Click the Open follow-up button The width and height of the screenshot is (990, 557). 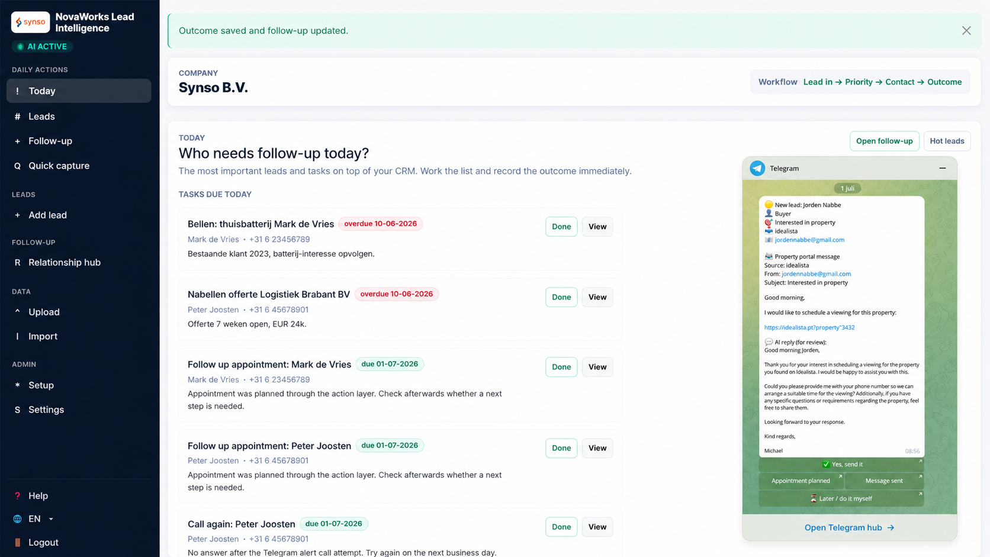tap(885, 141)
